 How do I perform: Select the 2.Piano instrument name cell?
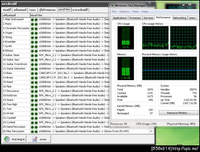(x=16, y=24)
